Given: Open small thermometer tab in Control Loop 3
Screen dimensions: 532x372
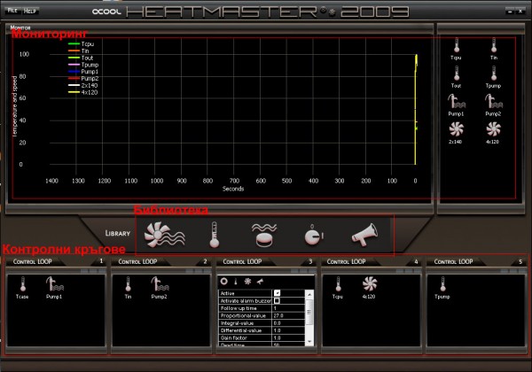Looking at the screenshot, I should click(236, 281).
